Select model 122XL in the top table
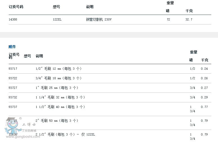 click(x=57, y=20)
